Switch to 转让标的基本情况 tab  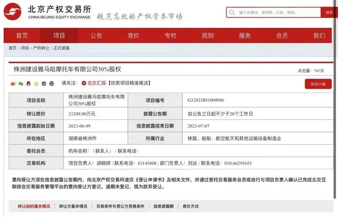click(x=34, y=206)
